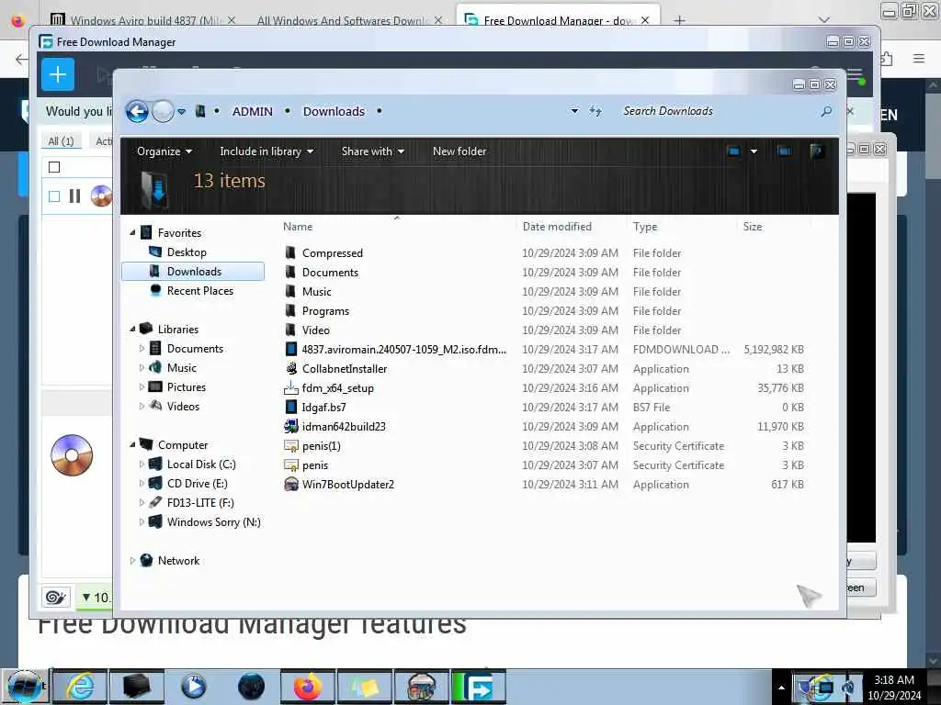Pause the download in Free Download Manager
This screenshot has width=941, height=705.
click(x=75, y=196)
